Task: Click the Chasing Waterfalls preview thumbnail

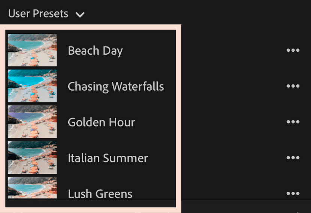Action: tap(32, 86)
